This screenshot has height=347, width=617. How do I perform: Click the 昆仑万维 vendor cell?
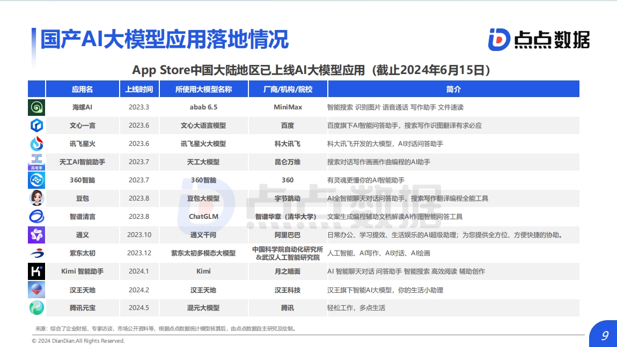288,161
